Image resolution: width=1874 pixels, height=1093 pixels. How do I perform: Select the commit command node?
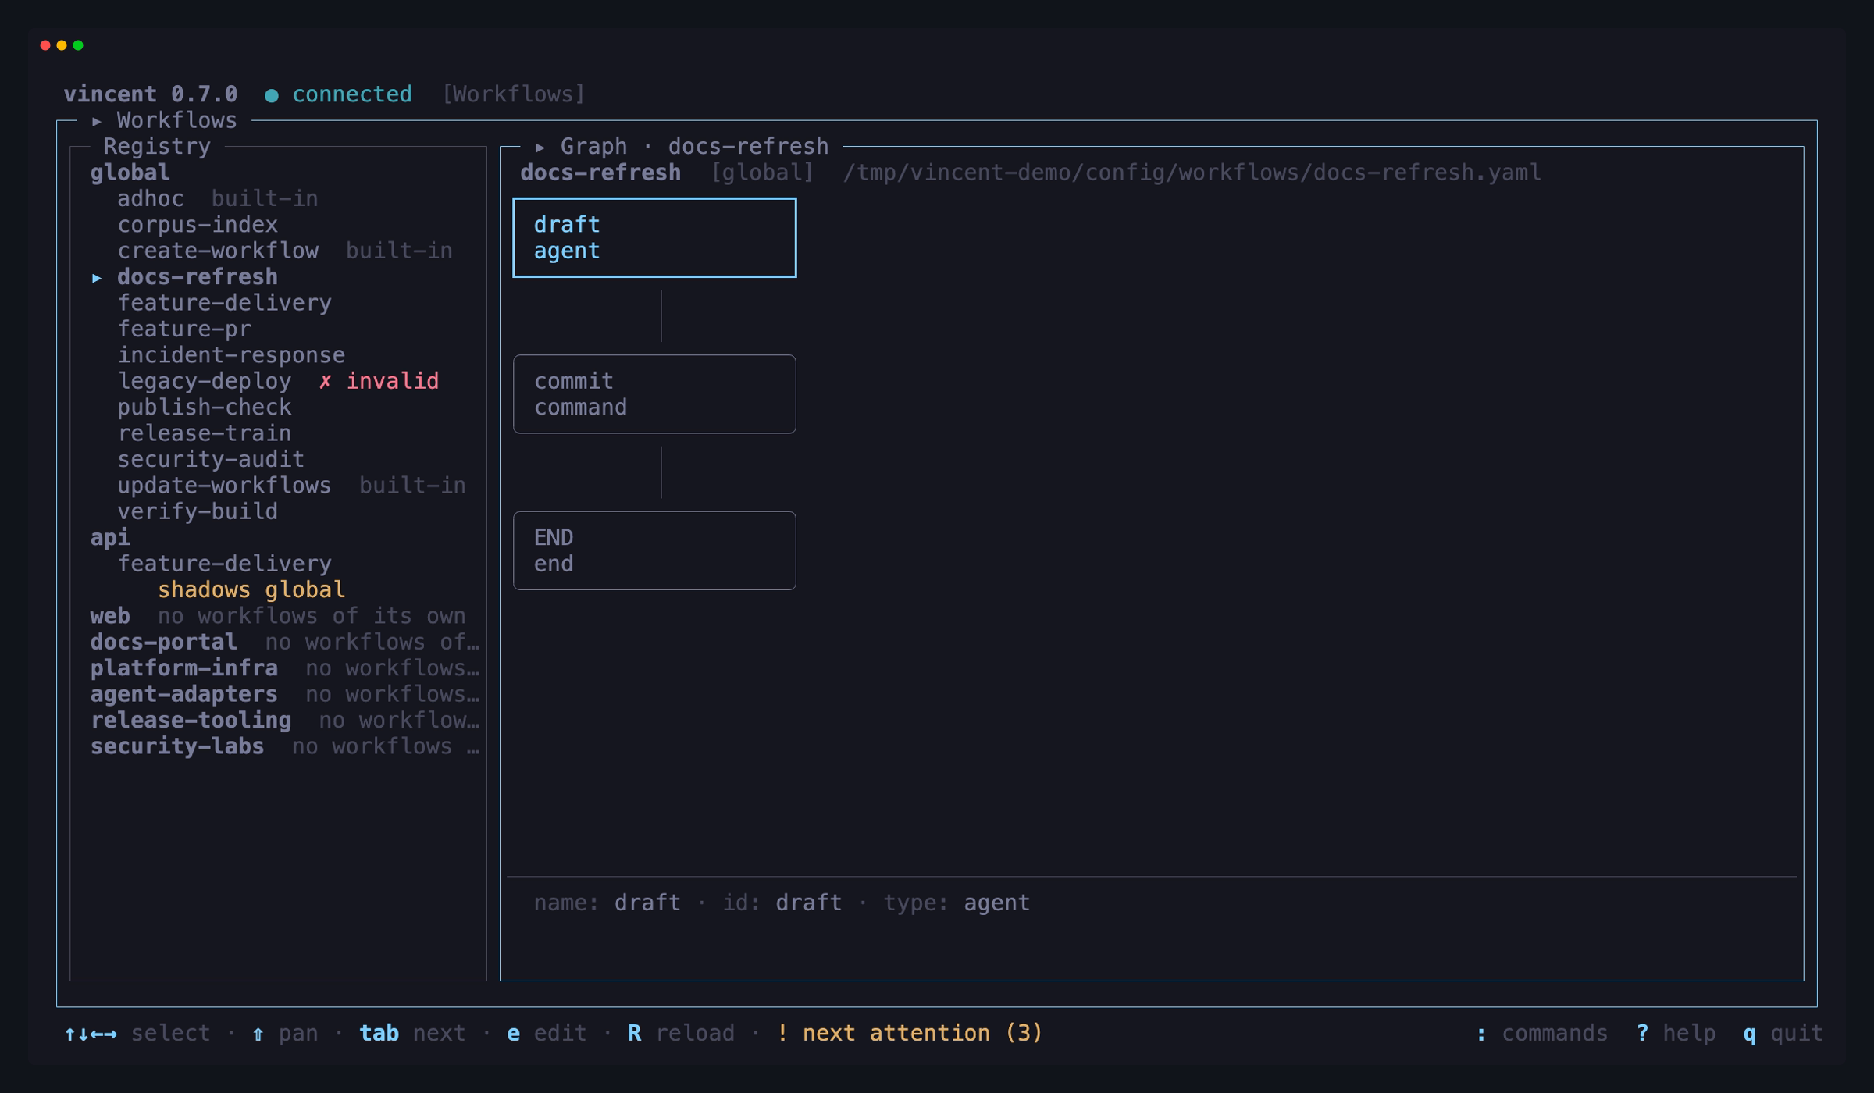[x=654, y=394]
